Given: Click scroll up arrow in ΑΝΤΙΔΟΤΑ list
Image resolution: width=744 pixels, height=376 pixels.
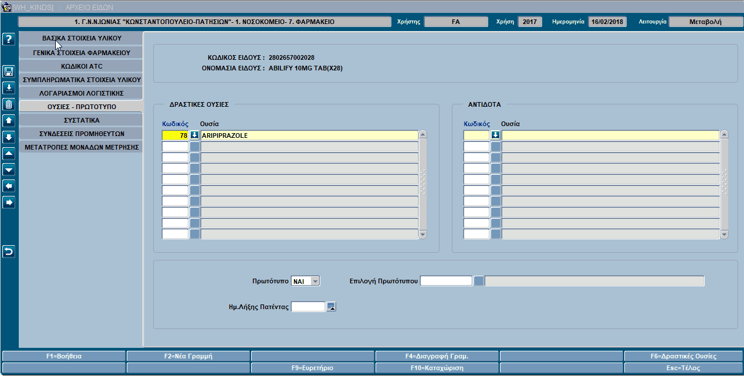Looking at the screenshot, I should 724,135.
